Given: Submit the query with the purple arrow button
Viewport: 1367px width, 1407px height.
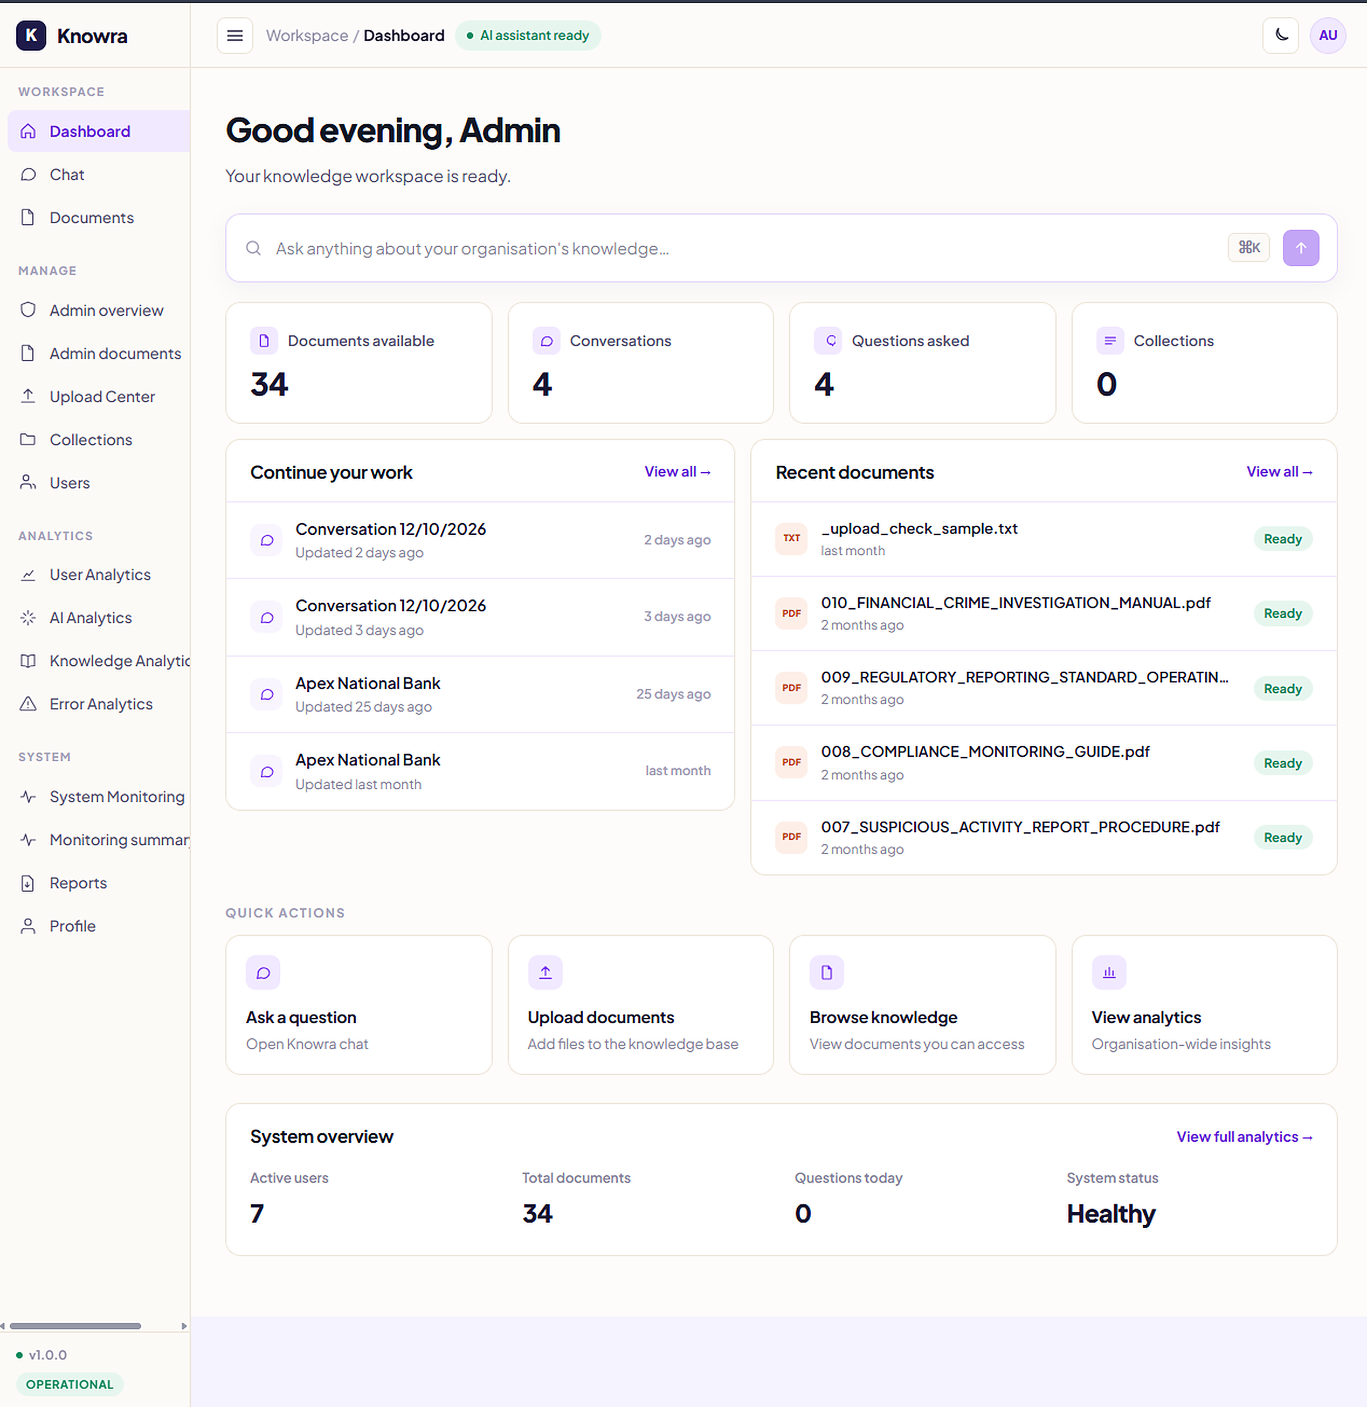Looking at the screenshot, I should click(x=1300, y=247).
